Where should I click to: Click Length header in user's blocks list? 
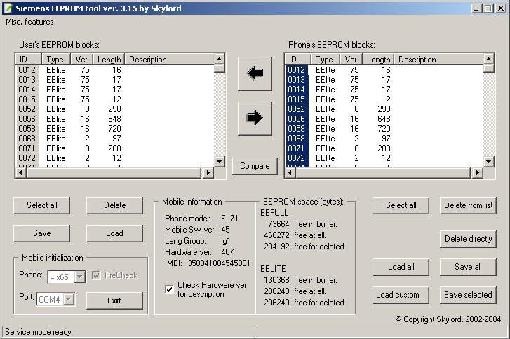pyautogui.click(x=109, y=60)
